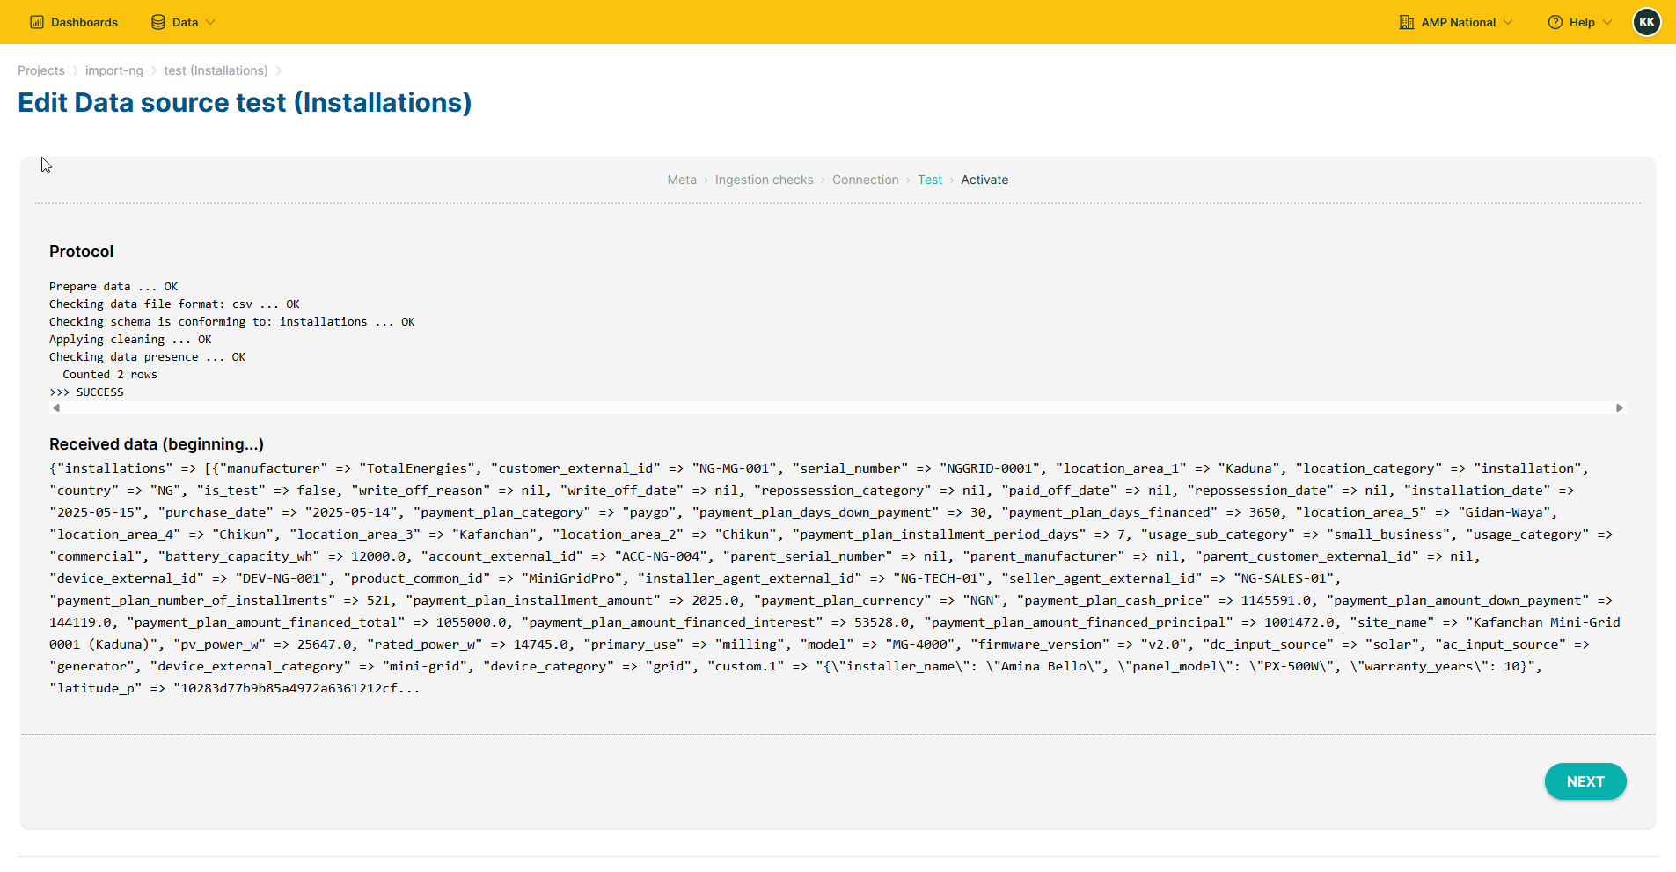Click the 'Prepare data ... OK' line
The height and width of the screenshot is (872, 1676).
113,287
